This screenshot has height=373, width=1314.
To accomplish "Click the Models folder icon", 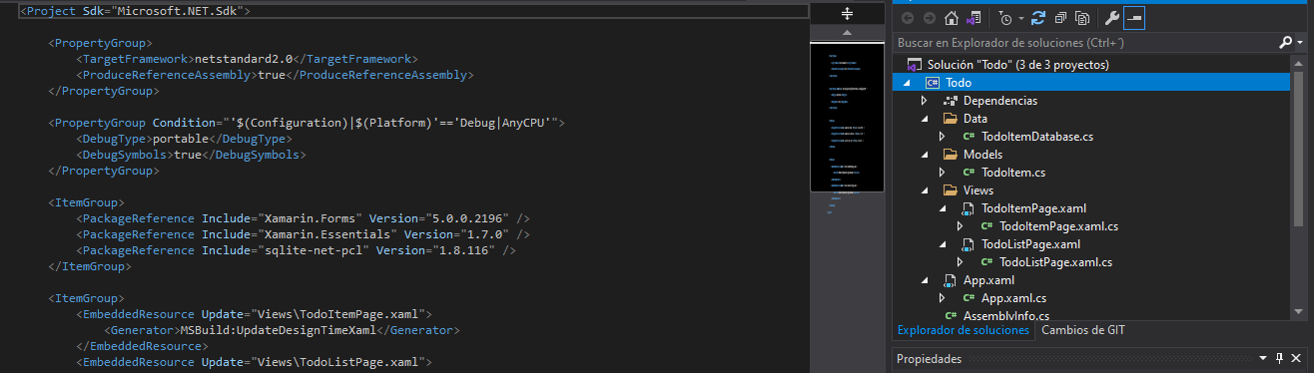I will (x=950, y=155).
